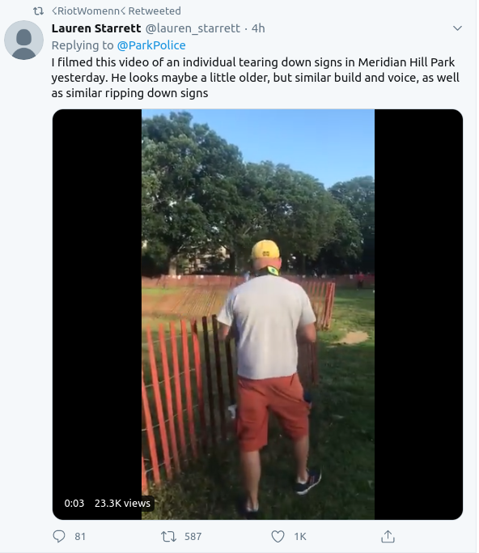Click the Lauren Starrett display name
This screenshot has width=479, height=553.
(96, 28)
